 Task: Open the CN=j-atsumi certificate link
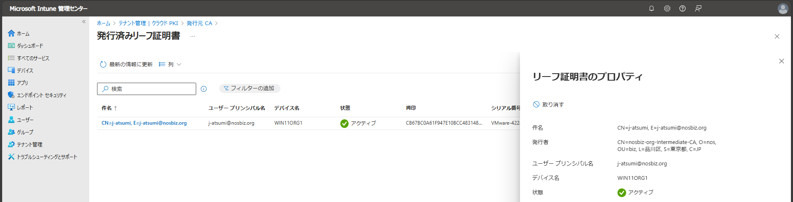(x=144, y=123)
